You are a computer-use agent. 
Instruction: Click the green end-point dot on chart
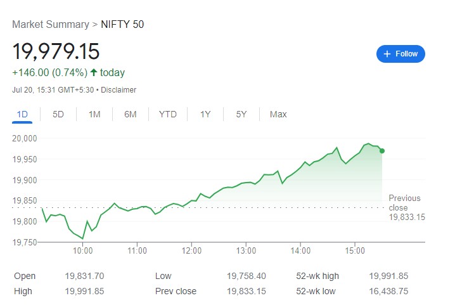(382, 150)
